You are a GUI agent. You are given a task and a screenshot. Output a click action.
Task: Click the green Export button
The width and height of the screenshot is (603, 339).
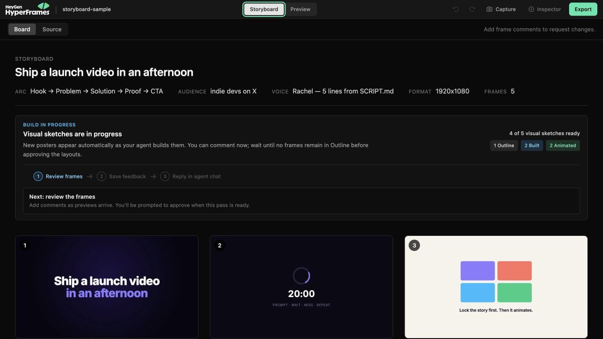point(583,9)
